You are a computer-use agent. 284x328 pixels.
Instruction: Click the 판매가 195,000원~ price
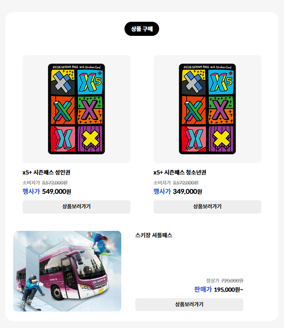219,289
